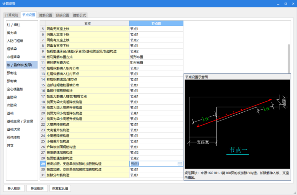The width and height of the screenshot is (297, 195).
Task: Select 基础主梁 / 承台梁 in the list
Action: click(22, 121)
